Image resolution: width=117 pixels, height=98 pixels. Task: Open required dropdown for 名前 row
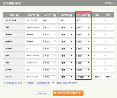tap(67, 27)
